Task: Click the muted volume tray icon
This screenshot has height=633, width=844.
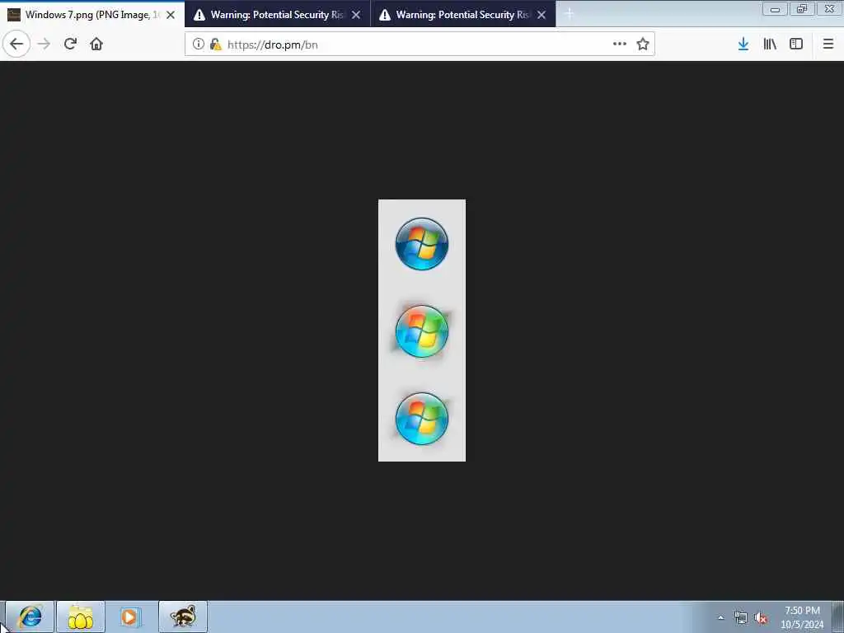Action: coord(761,618)
